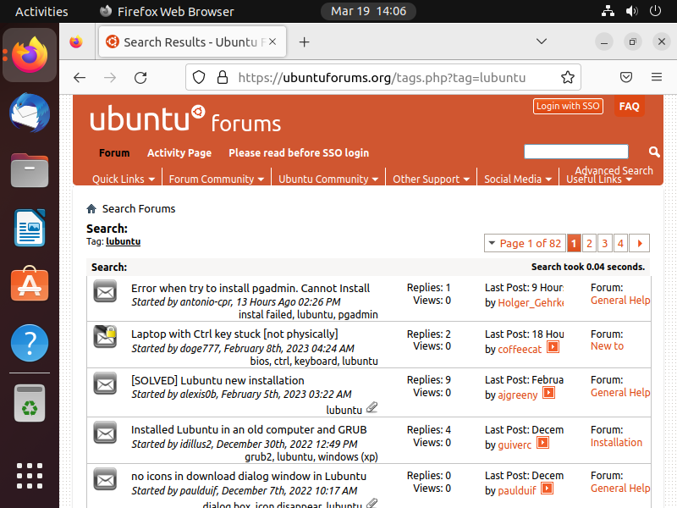The width and height of the screenshot is (677, 508).
Task: Go to results page 2
Action: 589,244
